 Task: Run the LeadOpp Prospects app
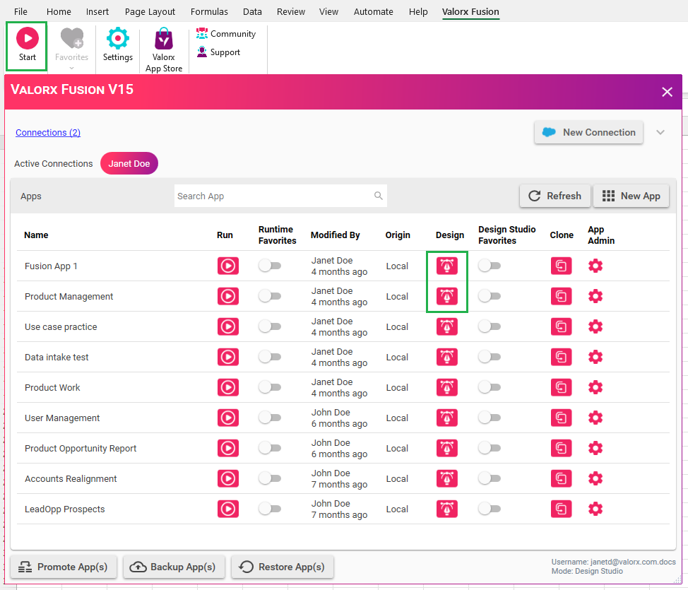pyautogui.click(x=228, y=509)
